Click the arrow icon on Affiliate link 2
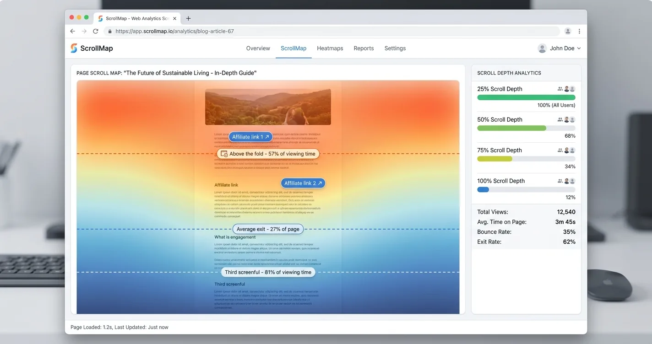The image size is (652, 344). (320, 183)
